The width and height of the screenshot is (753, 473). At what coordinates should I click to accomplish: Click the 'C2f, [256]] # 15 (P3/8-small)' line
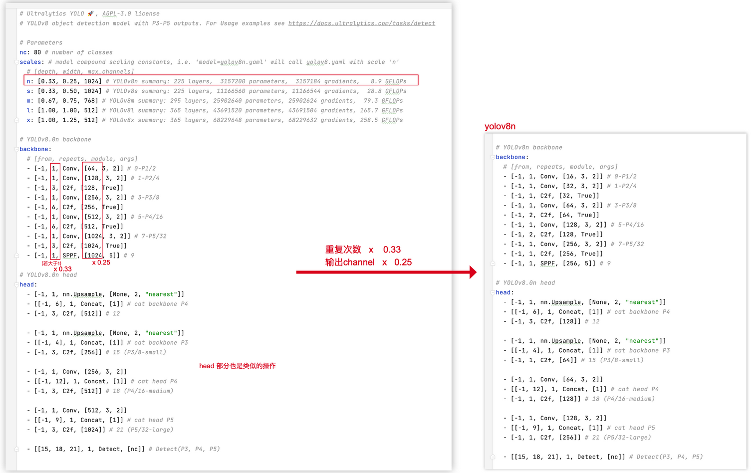coord(96,352)
